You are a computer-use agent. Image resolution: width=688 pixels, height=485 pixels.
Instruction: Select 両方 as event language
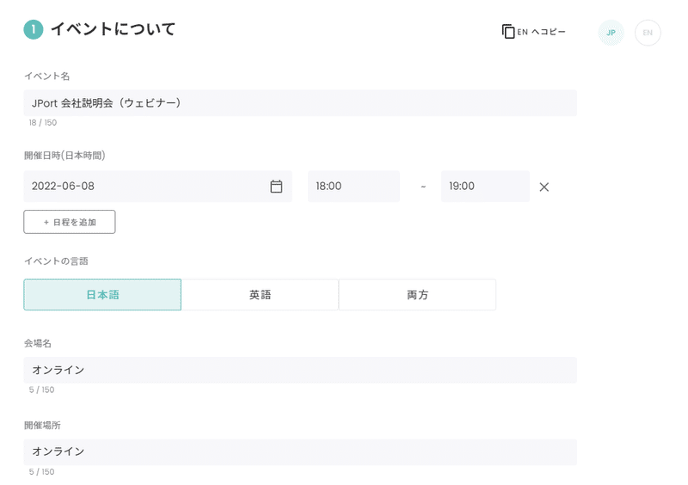[x=417, y=294]
